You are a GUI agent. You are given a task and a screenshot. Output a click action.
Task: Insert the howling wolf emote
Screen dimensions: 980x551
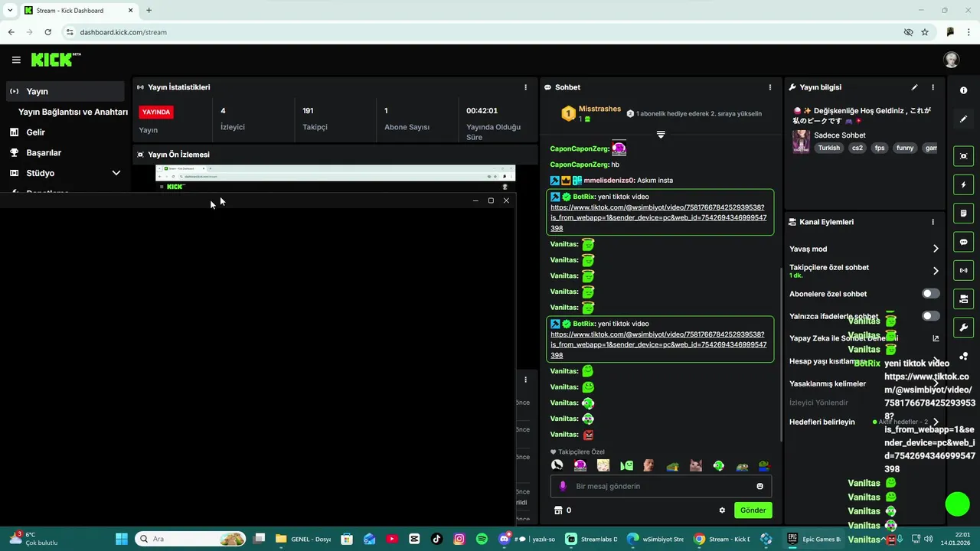557,465
